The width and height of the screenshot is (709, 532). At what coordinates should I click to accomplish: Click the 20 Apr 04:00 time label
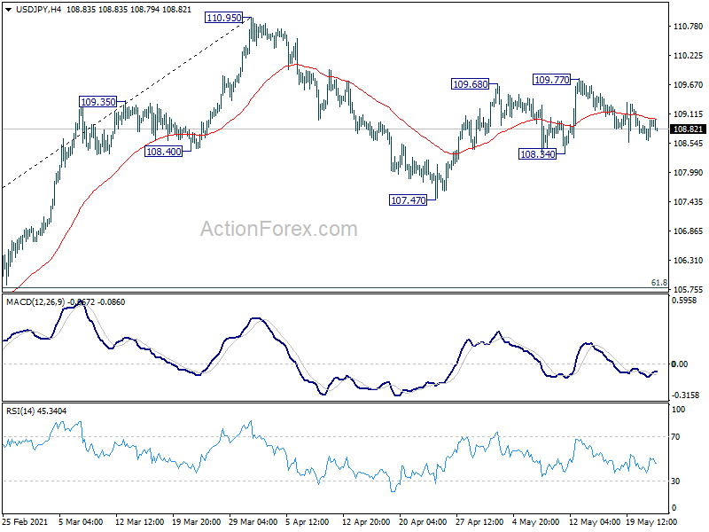point(423,522)
